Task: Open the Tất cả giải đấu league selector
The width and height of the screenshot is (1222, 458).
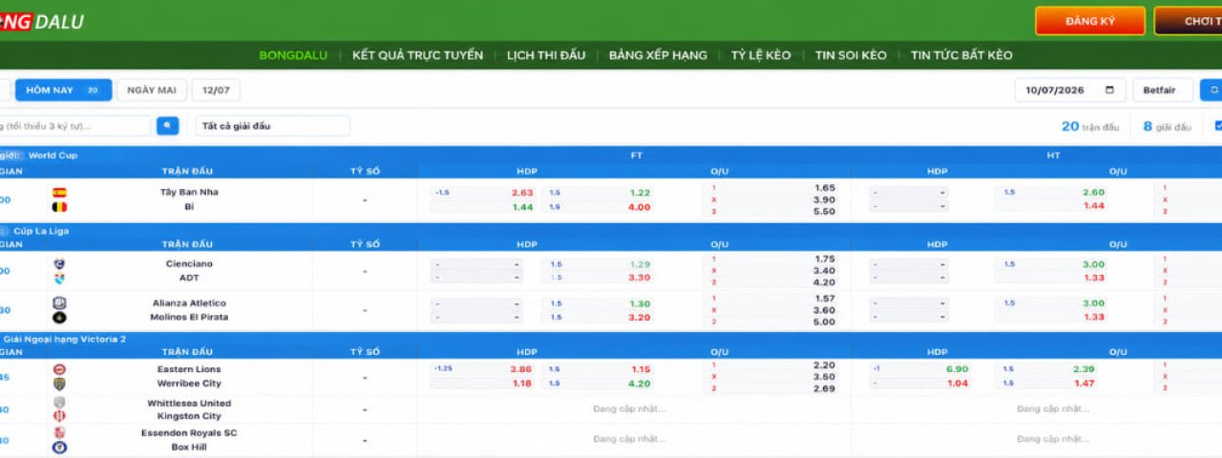Action: tap(273, 126)
